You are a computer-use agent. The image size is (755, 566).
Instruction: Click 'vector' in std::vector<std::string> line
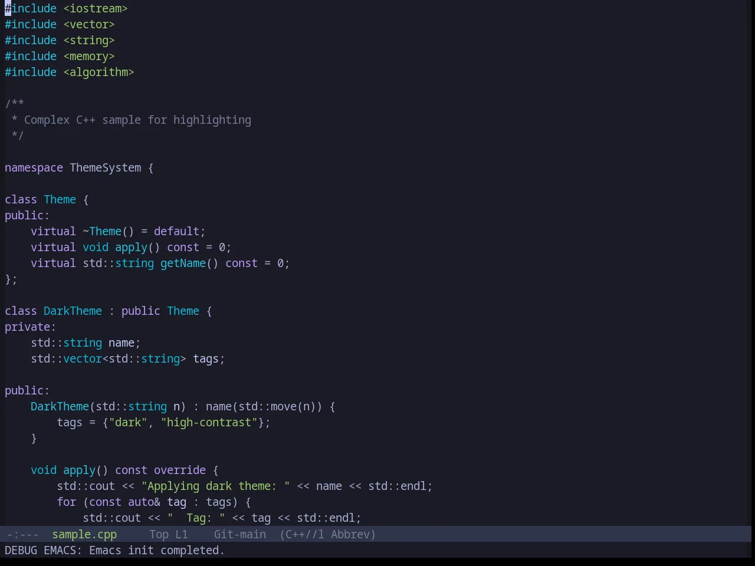83,358
